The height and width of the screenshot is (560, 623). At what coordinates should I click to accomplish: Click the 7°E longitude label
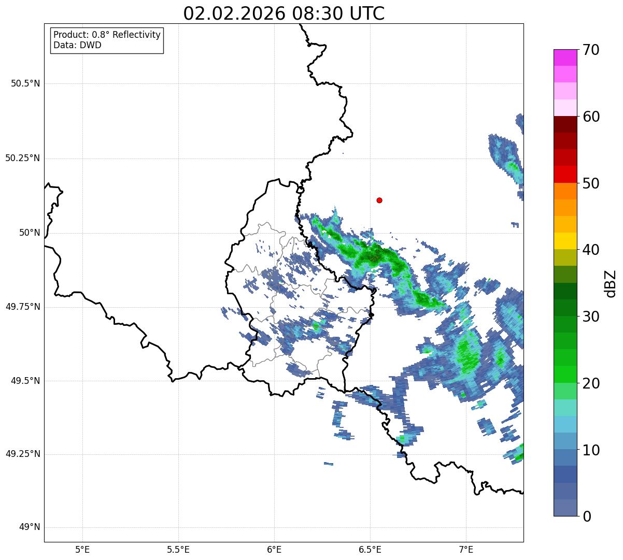[466, 550]
